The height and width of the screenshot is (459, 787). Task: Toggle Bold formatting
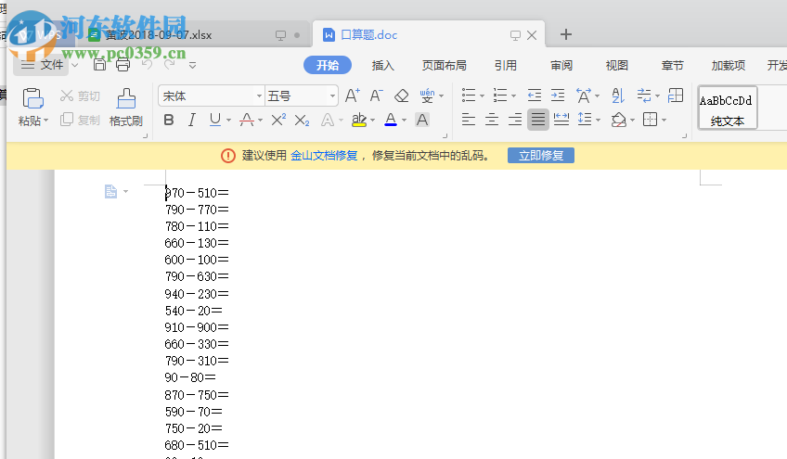click(x=169, y=120)
